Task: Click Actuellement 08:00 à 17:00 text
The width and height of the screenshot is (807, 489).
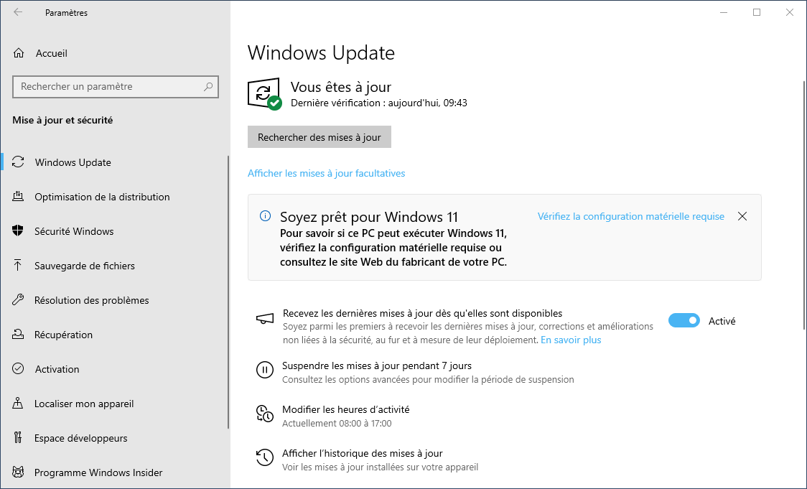Action: 337,423
